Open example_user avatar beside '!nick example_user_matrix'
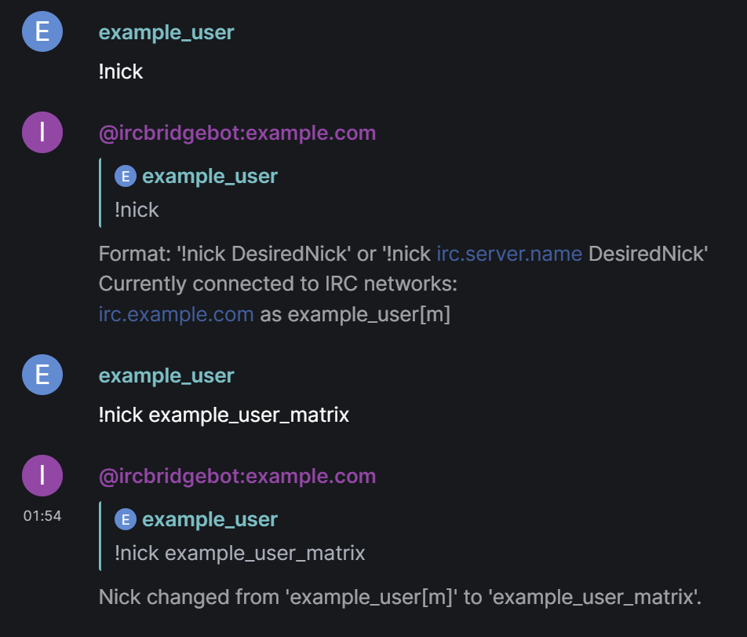The height and width of the screenshot is (637, 747). coord(42,375)
